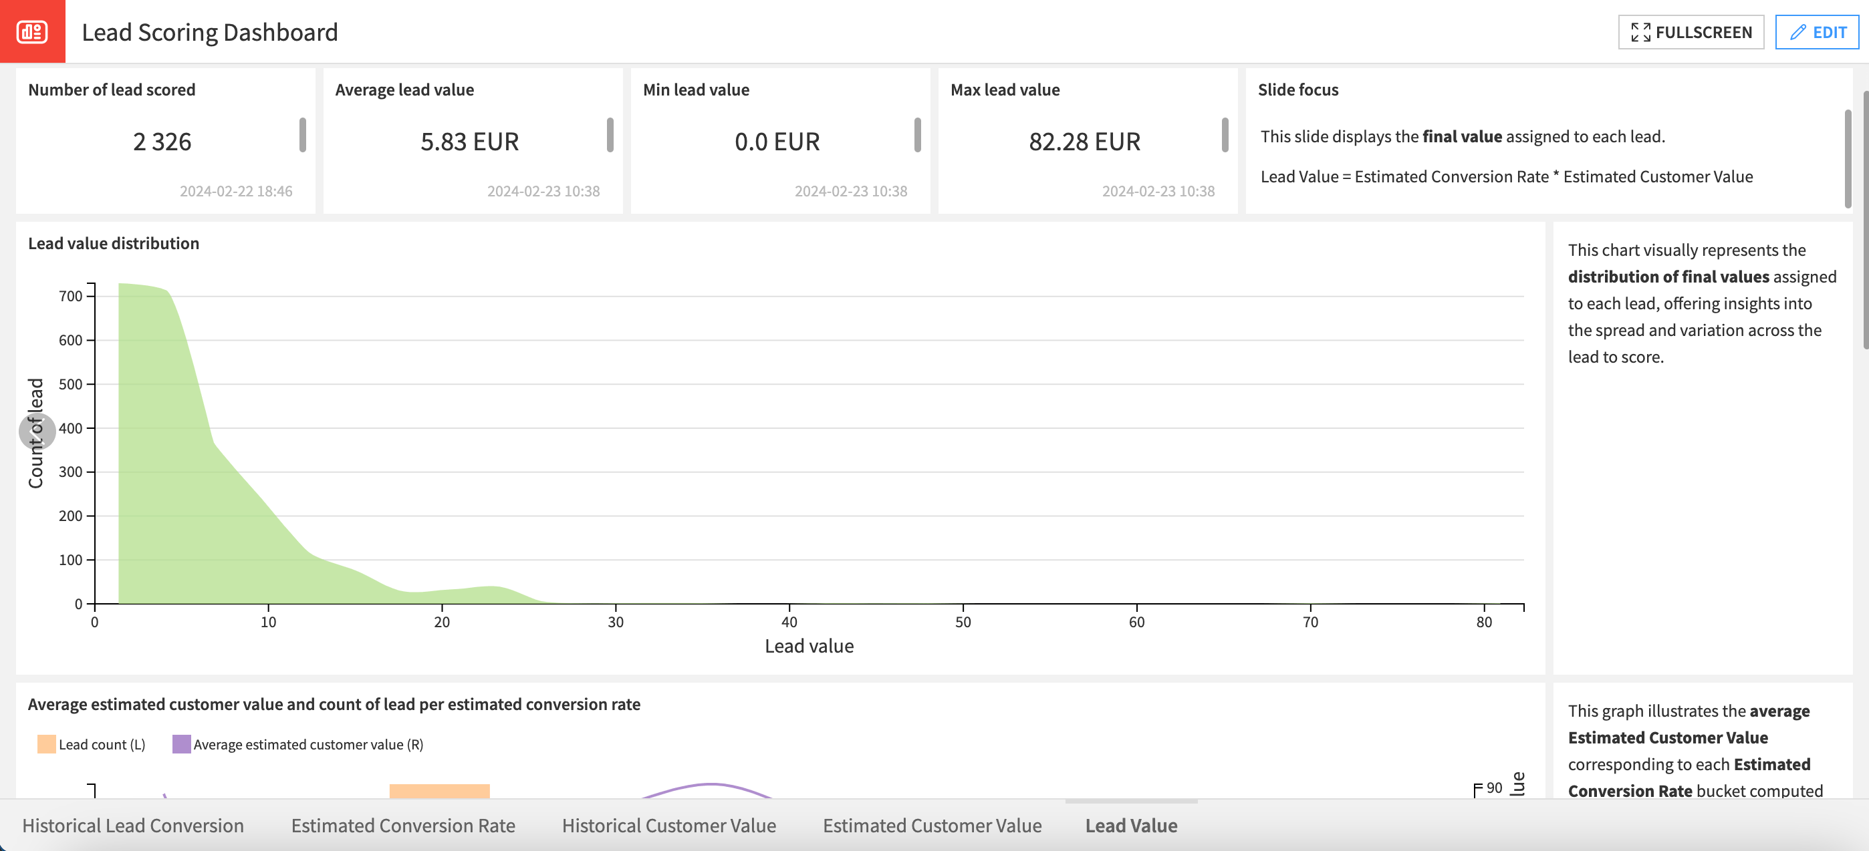Screen dimensions: 1869x851
Task: Switch to the Estimated Customer Value tab
Action: pos(932,826)
